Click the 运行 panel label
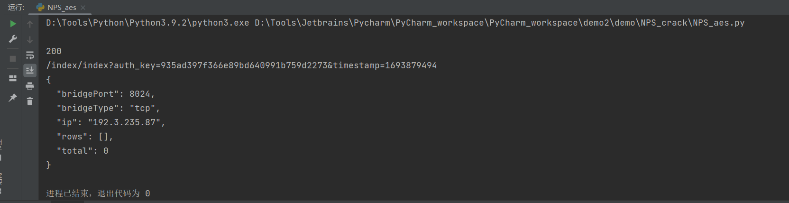Image resolution: width=789 pixels, height=203 pixels. pos(16,7)
